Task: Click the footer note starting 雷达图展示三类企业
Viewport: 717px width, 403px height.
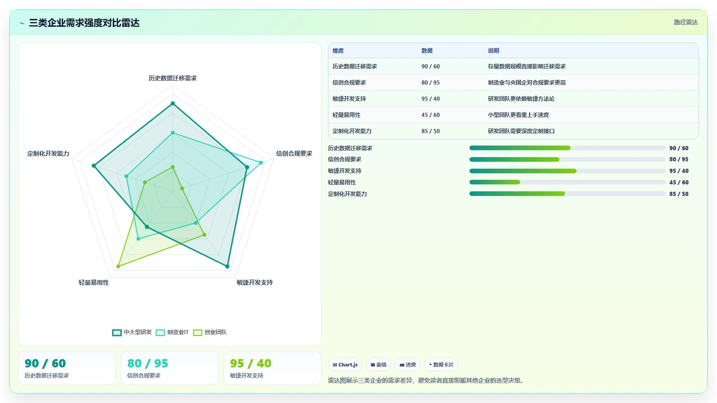Action: point(427,381)
